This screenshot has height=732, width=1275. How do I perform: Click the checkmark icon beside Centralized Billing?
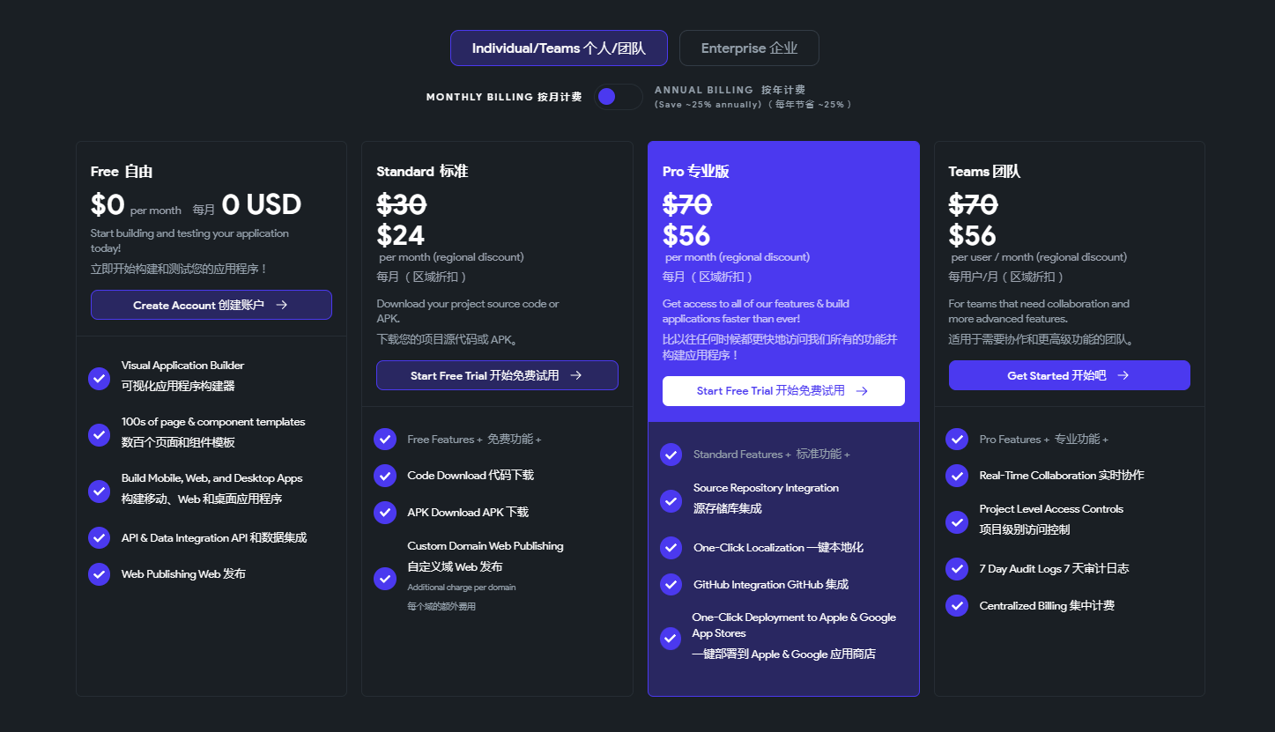coord(957,605)
